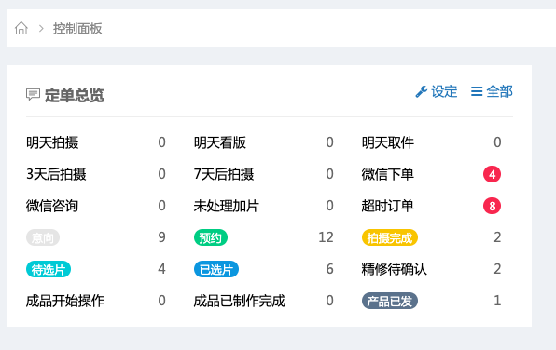Click the 全部 list menu icon
Image resolution: width=556 pixels, height=350 pixels.
[477, 91]
